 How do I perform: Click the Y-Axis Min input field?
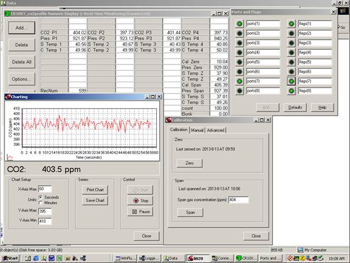pos(45,221)
